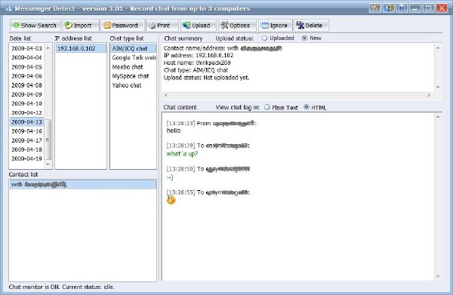Click the 'hello' chat message
This screenshot has height=295, width=453.
coord(174,131)
